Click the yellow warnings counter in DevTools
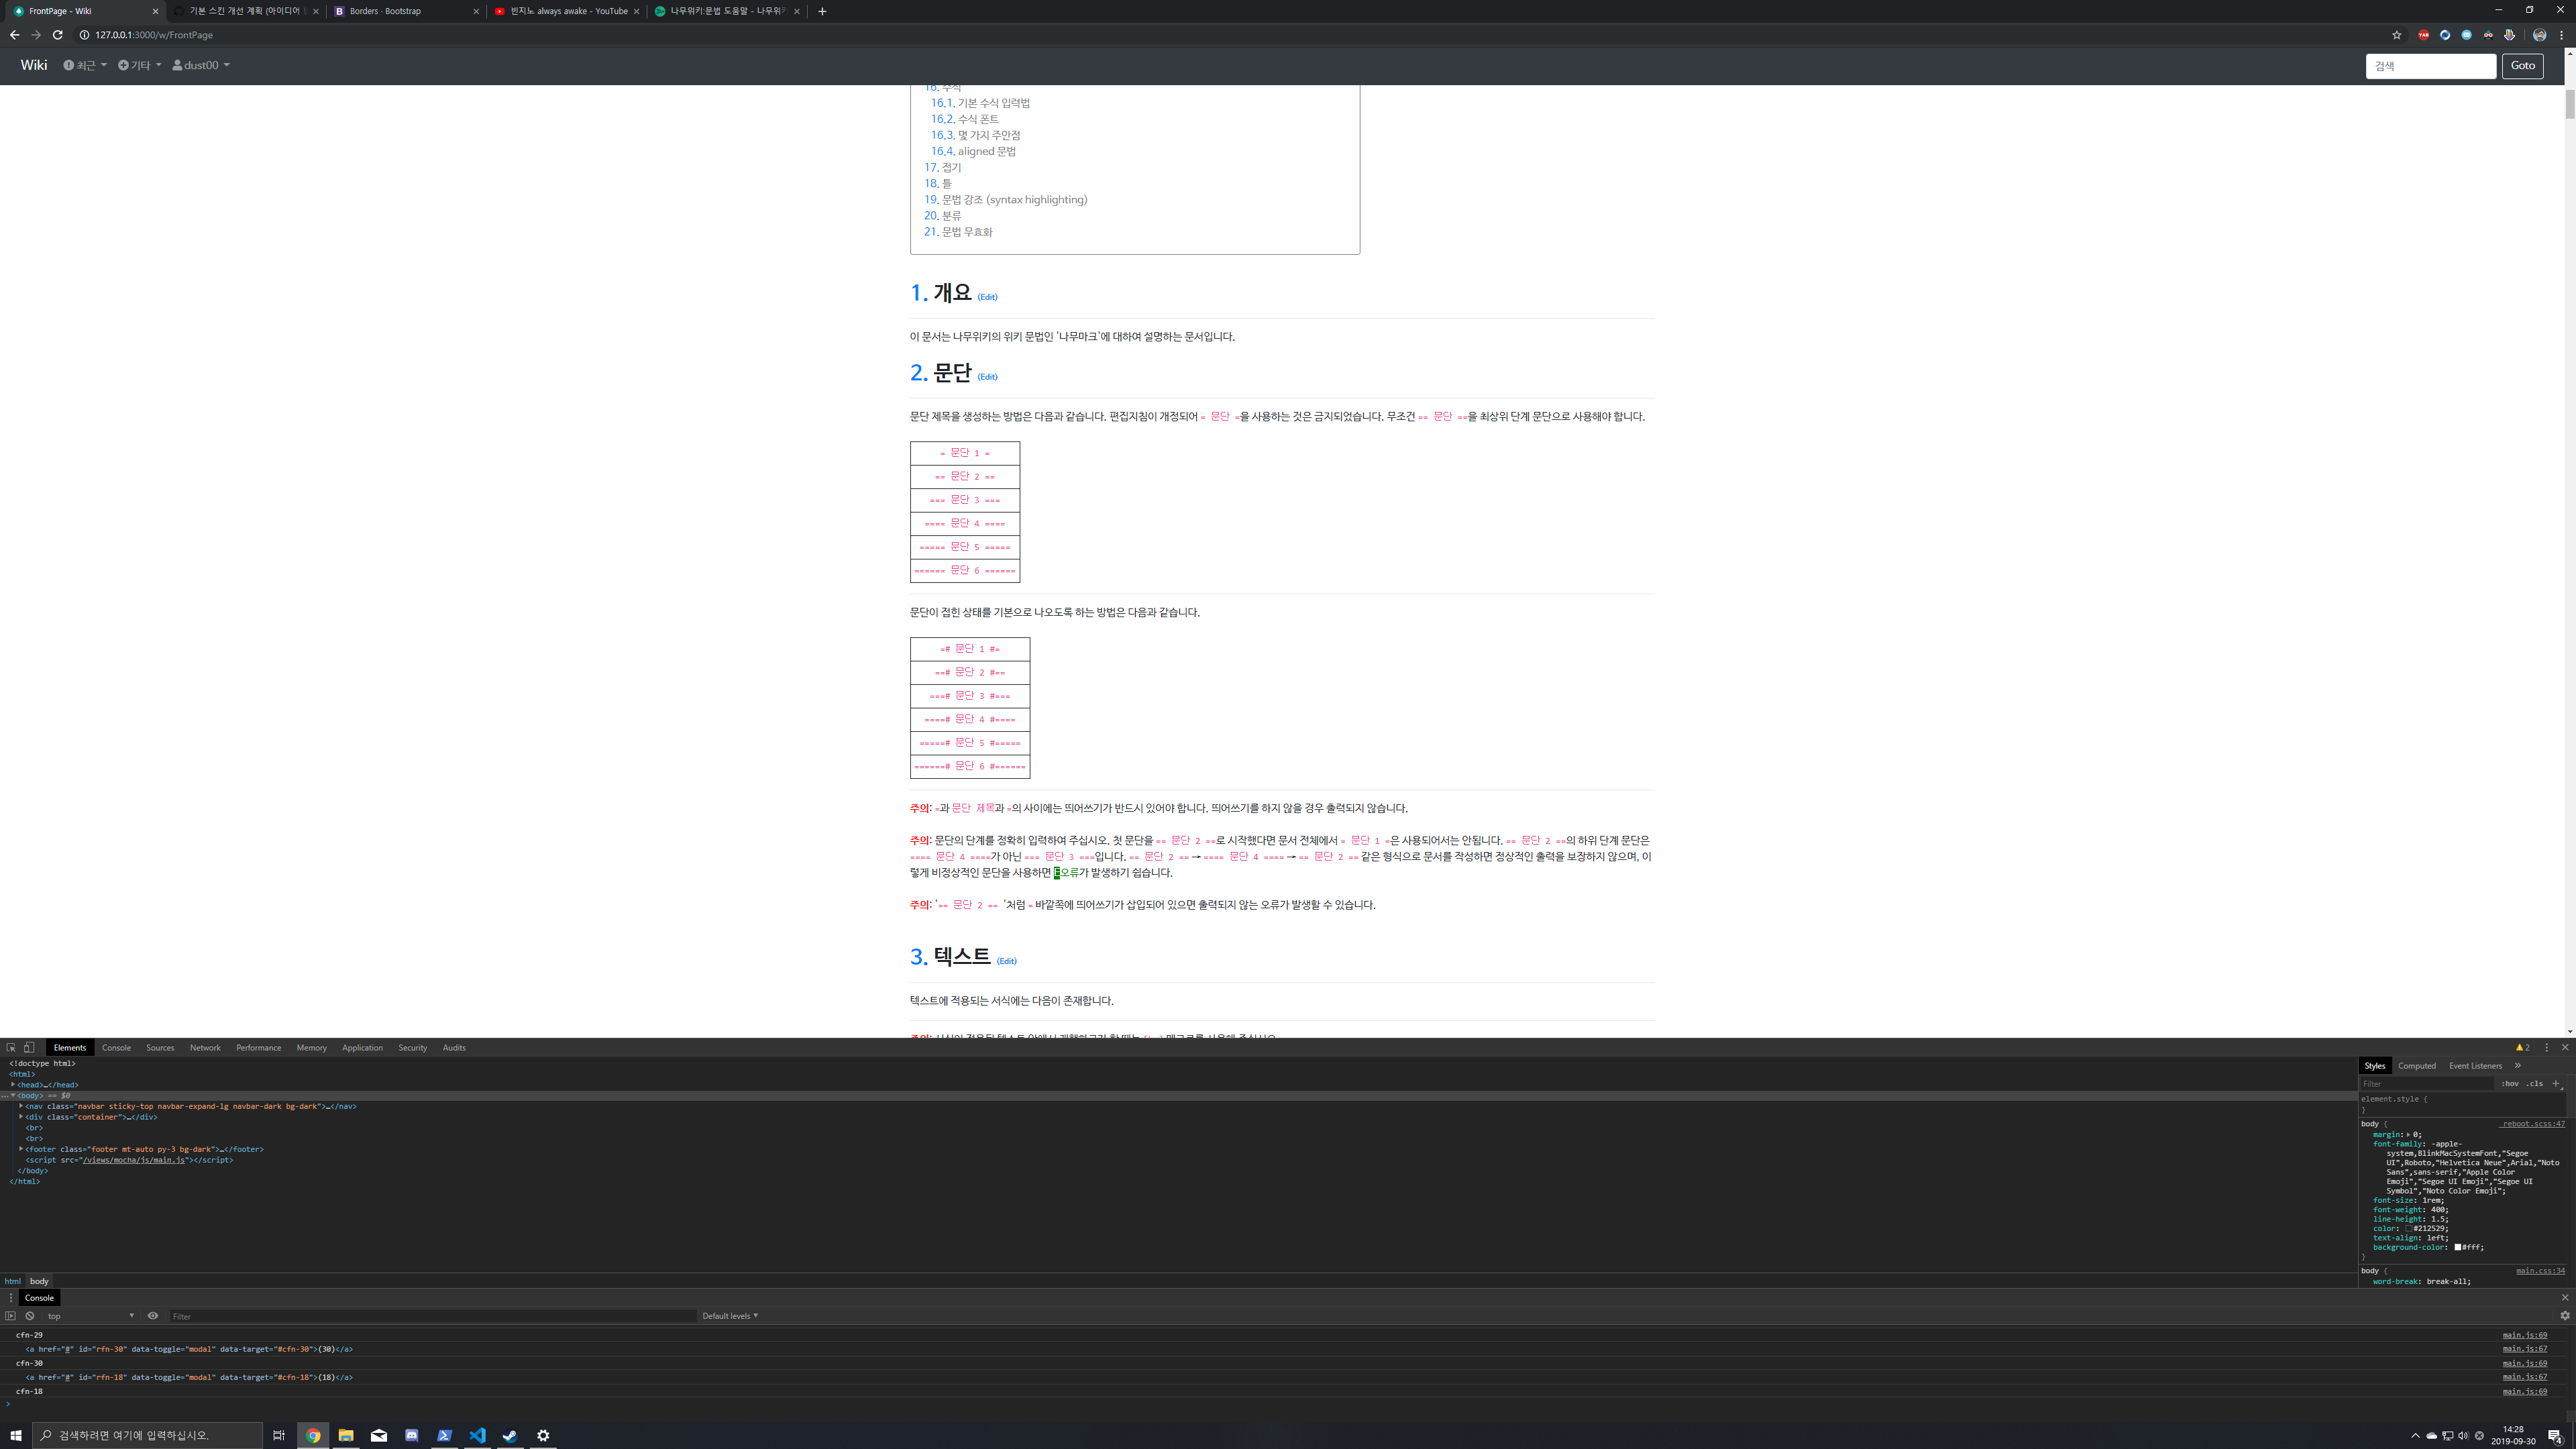 pos(2521,1047)
